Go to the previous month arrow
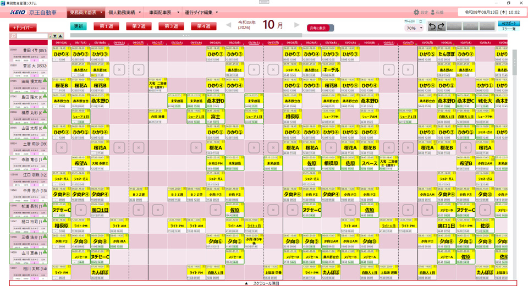Image resolution: width=528 pixels, height=286 pixels. pyautogui.click(x=228, y=25)
